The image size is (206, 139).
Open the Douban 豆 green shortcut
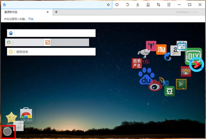[170, 91]
